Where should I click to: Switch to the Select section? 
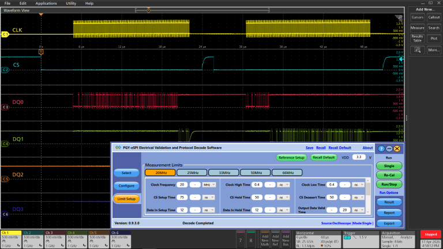[126, 173]
